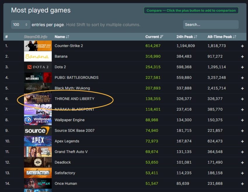Open the Satisfactory thumbnail
The width and height of the screenshot is (248, 192).
tap(38, 173)
